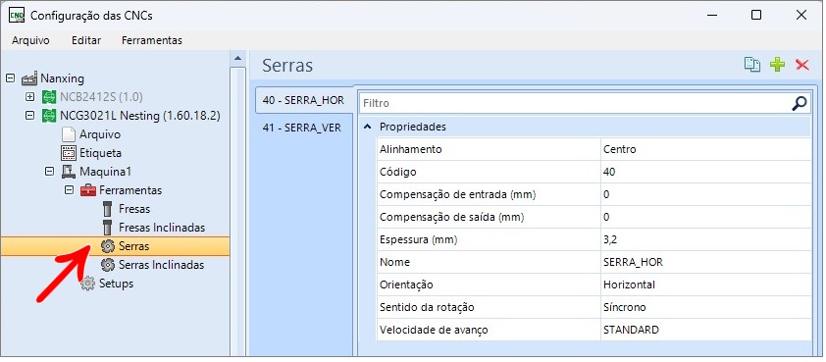Select the Serras Inclinadas tree item
This screenshot has width=826, height=362.
point(161,265)
